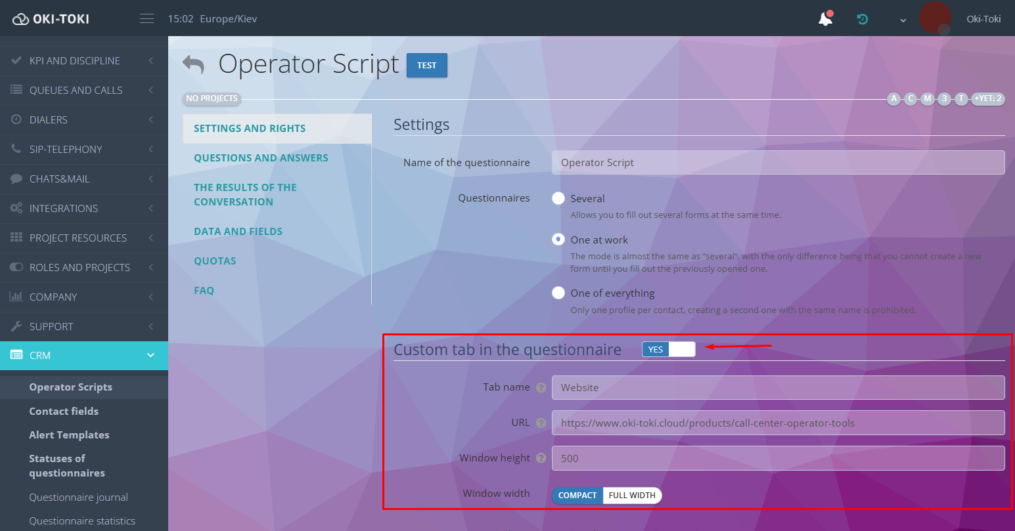Click the user avatar picture
This screenshot has height=531, width=1015.
[x=935, y=18]
